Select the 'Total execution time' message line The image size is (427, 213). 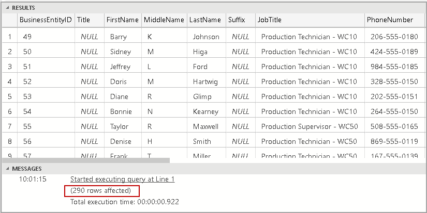coord(124,202)
